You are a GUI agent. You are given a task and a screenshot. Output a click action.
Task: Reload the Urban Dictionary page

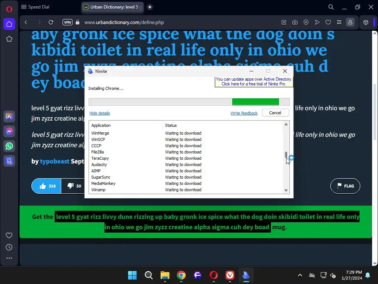(x=51, y=22)
